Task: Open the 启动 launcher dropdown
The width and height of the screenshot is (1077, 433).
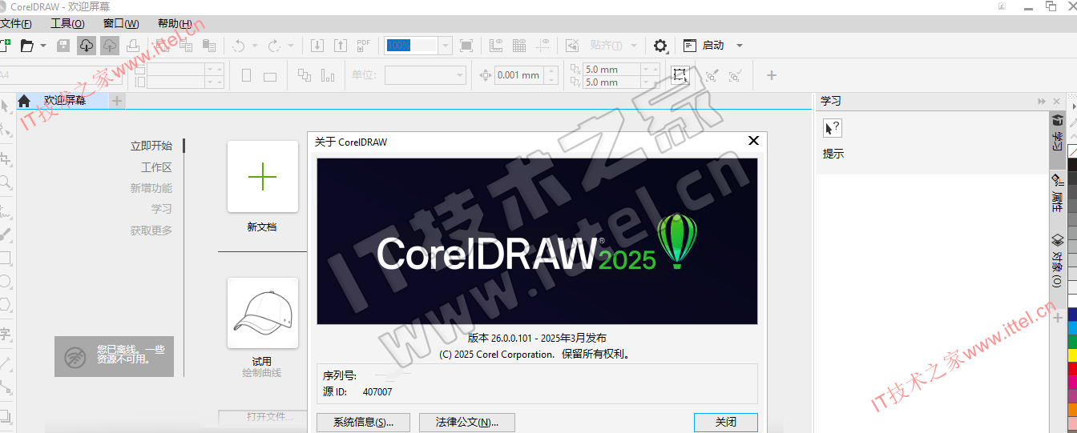Action: tap(740, 46)
